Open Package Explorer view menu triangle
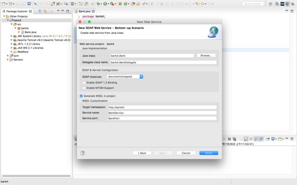 tap(58, 11)
